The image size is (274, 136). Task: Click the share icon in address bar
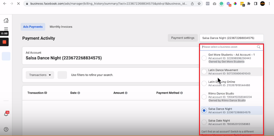tap(192, 3)
